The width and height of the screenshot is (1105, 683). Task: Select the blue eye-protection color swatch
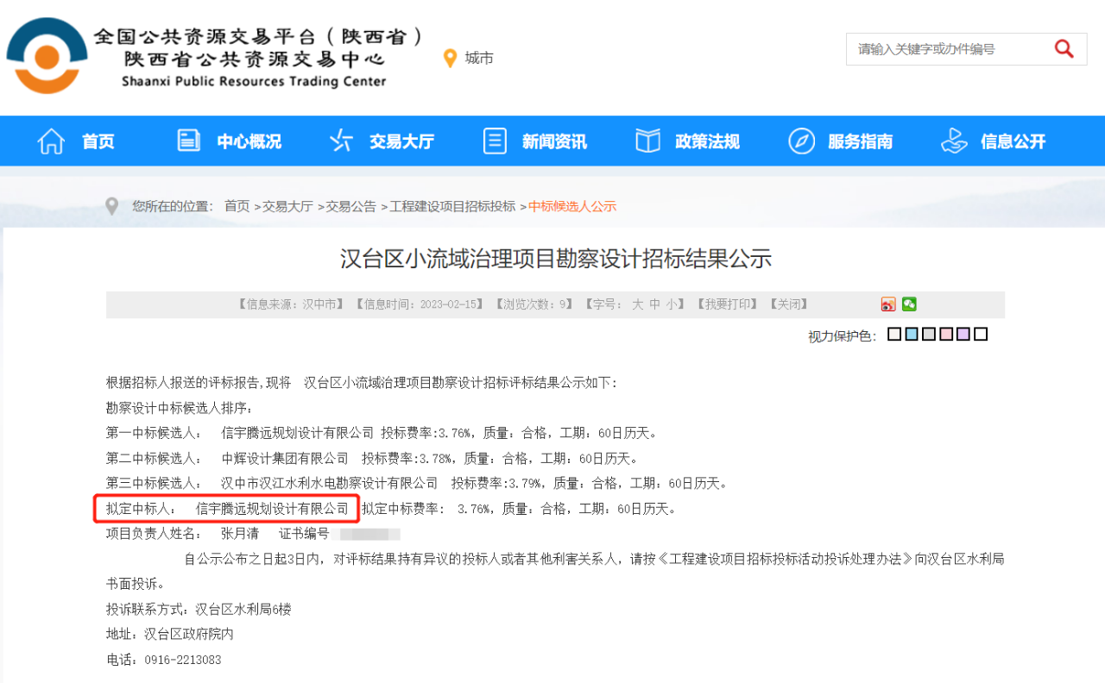click(911, 333)
